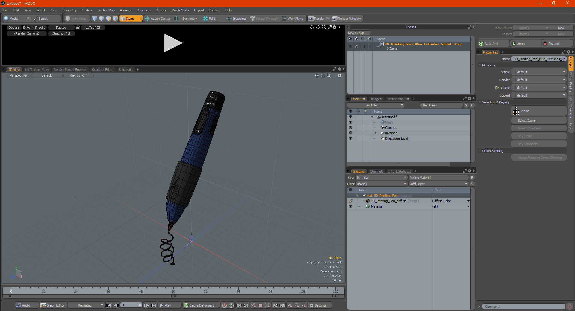Zoom icon in the 3D viewport

click(x=329, y=76)
